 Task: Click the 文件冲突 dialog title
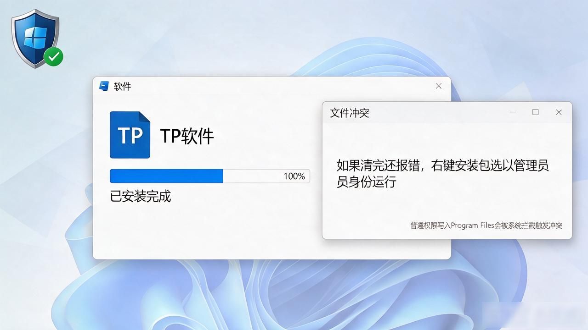(350, 113)
